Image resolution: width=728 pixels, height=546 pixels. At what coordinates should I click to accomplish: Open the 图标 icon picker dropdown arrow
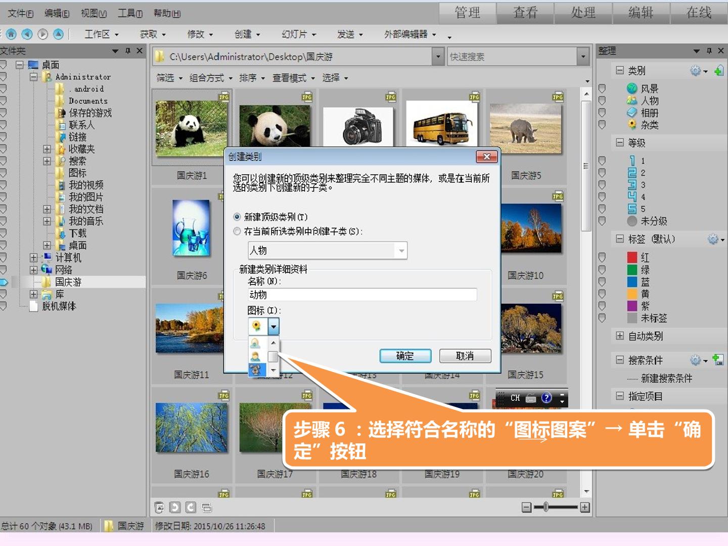click(273, 327)
